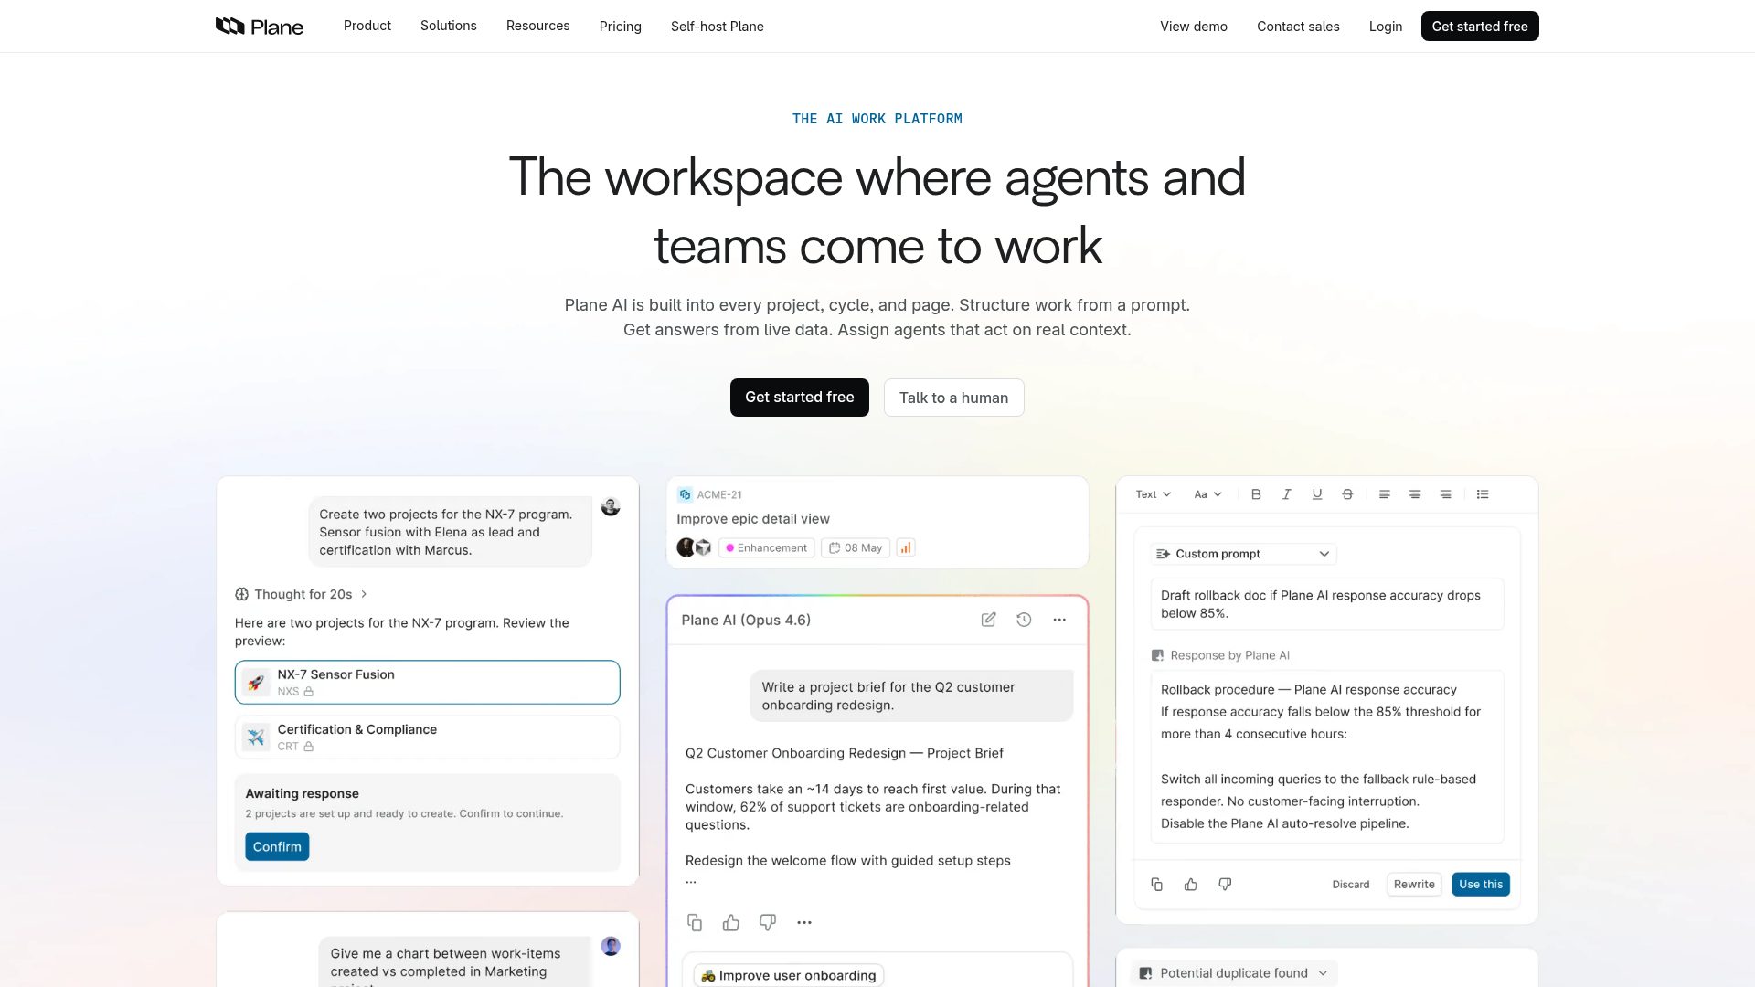Open chat history in Plane AI panel
The width and height of the screenshot is (1755, 987).
[x=1024, y=620]
